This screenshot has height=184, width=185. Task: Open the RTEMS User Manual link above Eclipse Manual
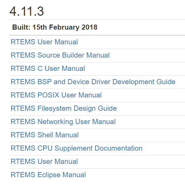(44, 162)
